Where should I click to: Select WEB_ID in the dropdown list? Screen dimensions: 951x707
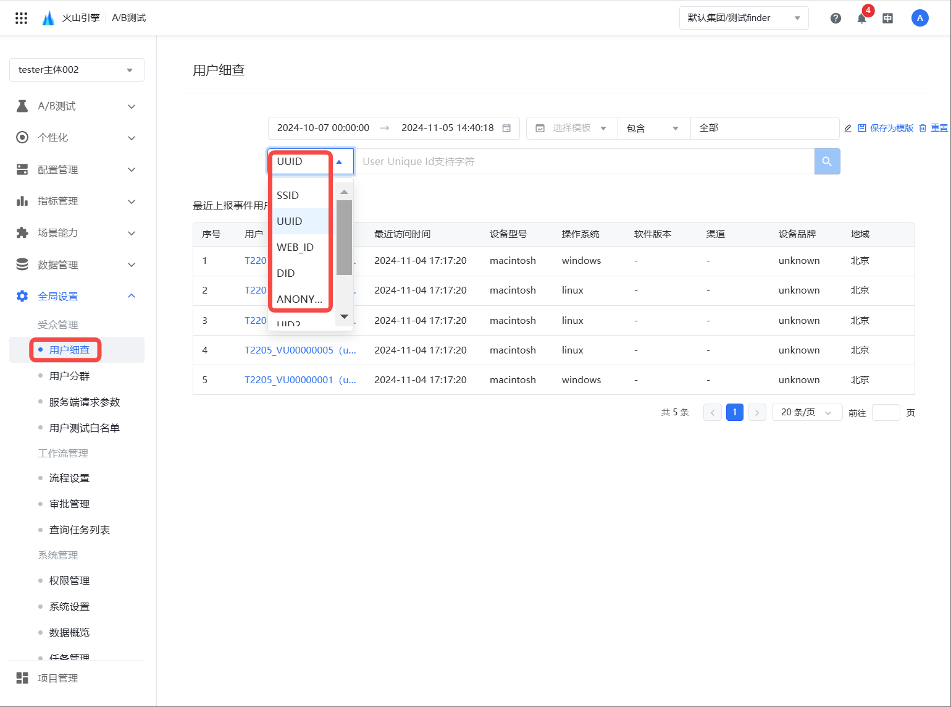click(301, 247)
